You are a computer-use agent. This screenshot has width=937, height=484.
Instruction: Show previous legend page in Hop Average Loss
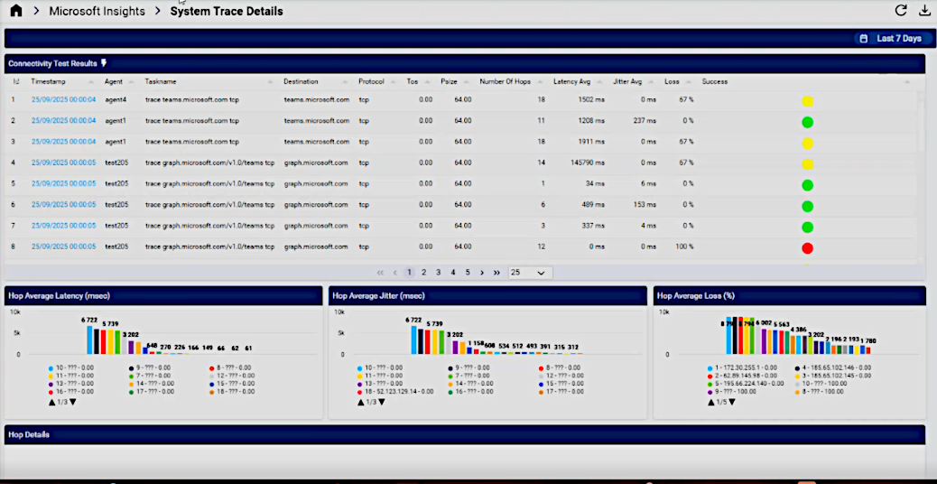[710, 402]
